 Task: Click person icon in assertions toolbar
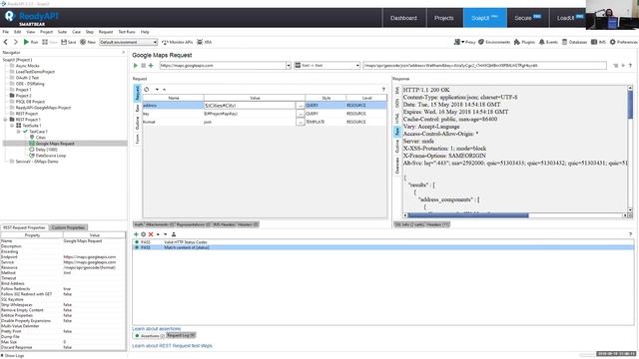click(x=174, y=234)
